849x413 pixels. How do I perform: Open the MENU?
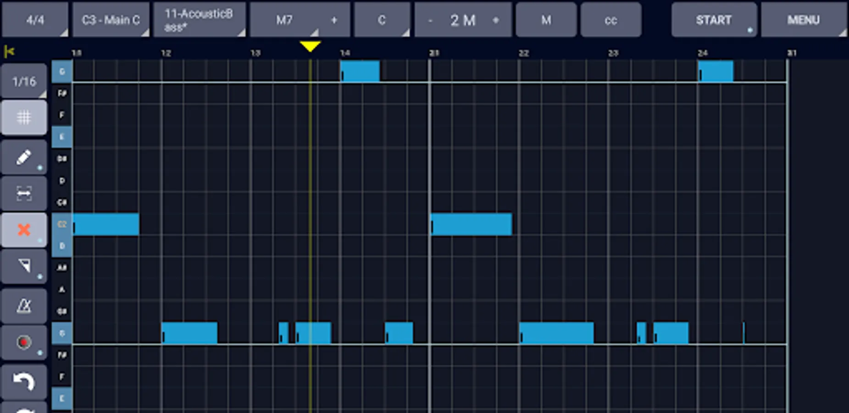804,20
